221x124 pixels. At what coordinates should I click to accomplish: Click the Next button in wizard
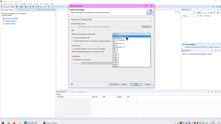(125, 84)
